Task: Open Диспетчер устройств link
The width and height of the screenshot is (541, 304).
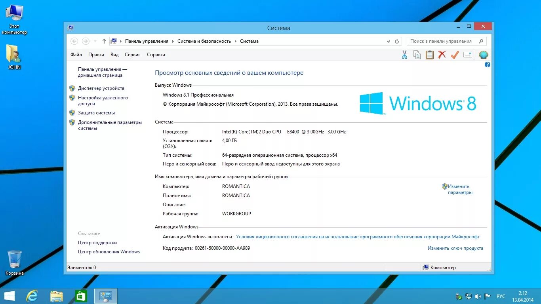Action: tap(101, 88)
